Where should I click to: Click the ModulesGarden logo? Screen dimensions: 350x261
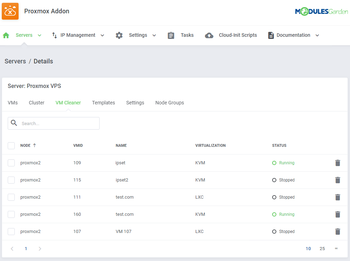pos(322,11)
